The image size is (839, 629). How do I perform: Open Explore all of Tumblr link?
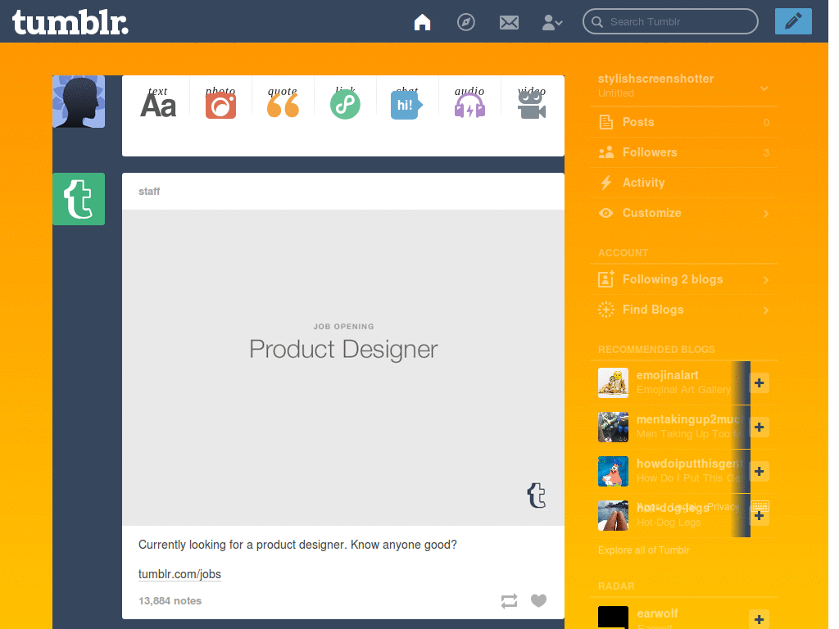[x=644, y=550]
